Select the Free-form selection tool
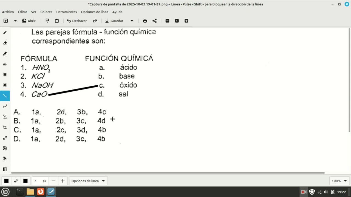This screenshot has height=197, width=351. (5, 85)
